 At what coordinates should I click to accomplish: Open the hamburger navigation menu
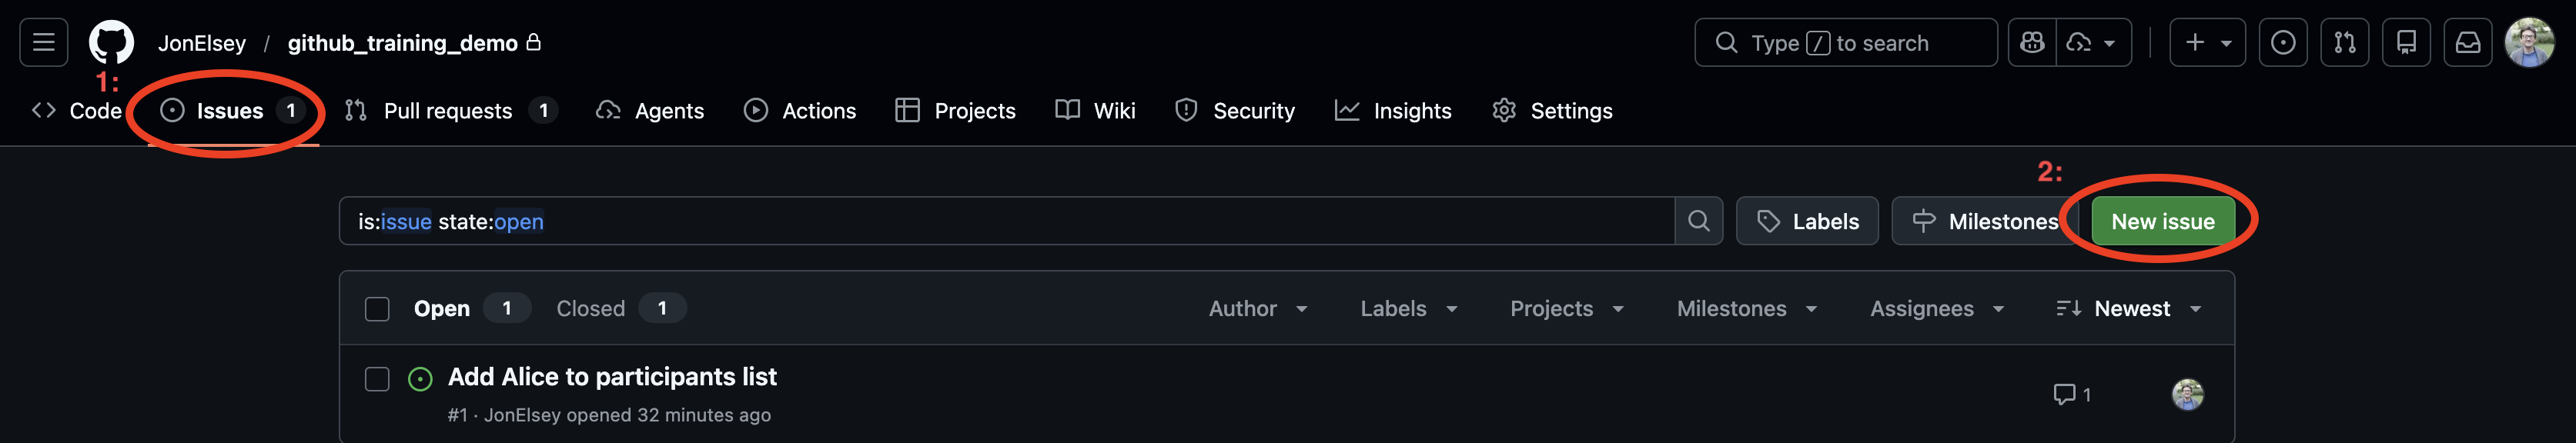[x=44, y=42]
